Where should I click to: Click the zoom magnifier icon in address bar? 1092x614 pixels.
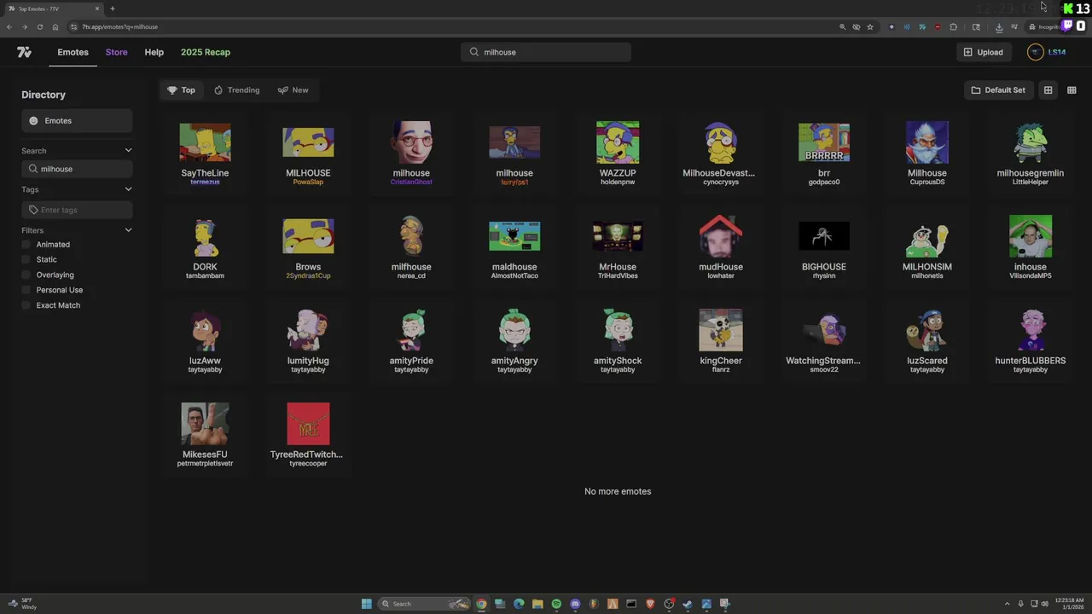pyautogui.click(x=843, y=26)
